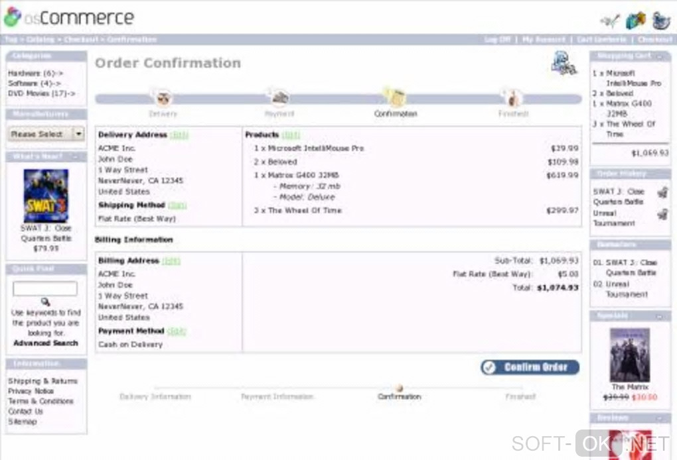Click the Confirmation step icon

click(396, 97)
